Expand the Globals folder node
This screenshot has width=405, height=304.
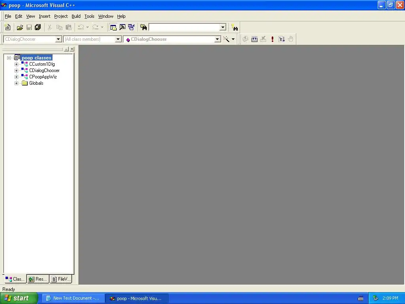click(16, 83)
